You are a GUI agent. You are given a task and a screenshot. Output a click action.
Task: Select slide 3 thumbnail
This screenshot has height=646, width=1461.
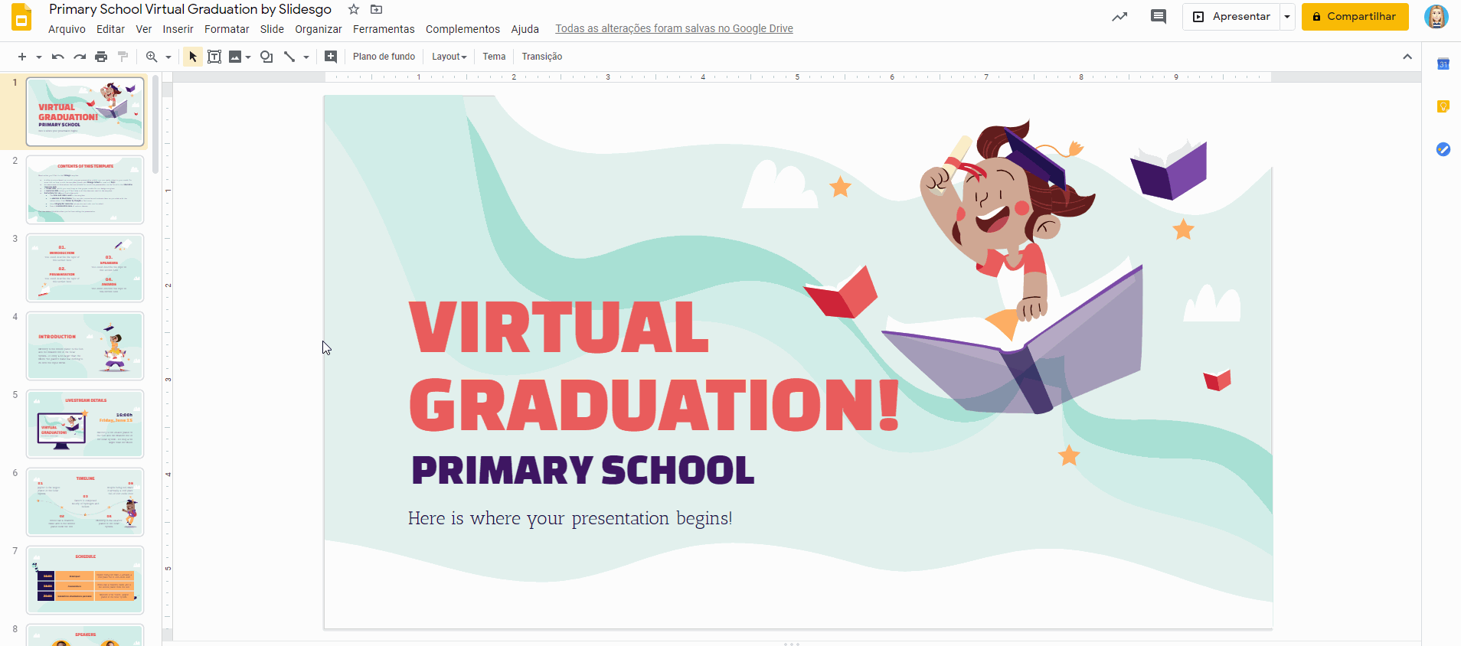pos(85,268)
